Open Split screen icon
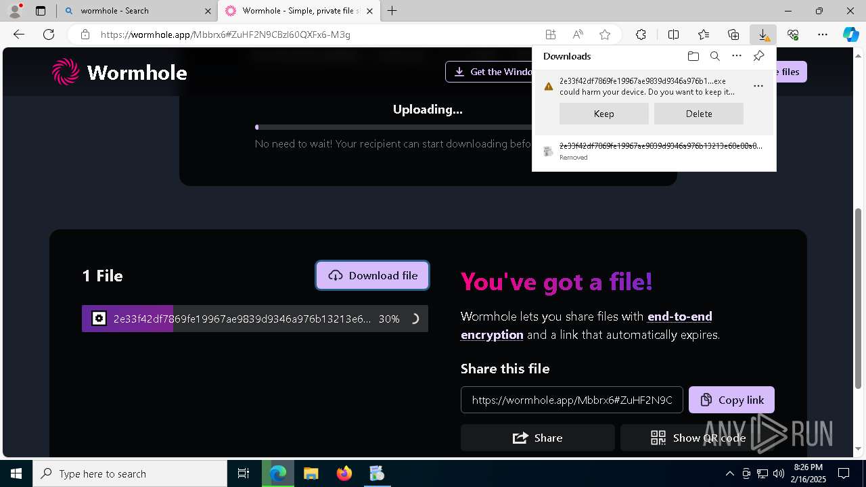The image size is (866, 487). (x=673, y=34)
